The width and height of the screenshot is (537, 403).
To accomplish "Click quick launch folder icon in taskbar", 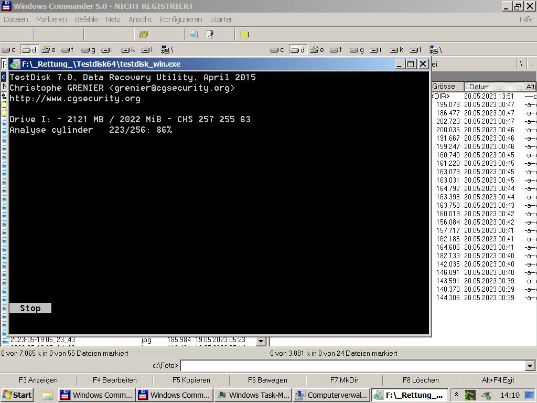I will click(x=47, y=396).
